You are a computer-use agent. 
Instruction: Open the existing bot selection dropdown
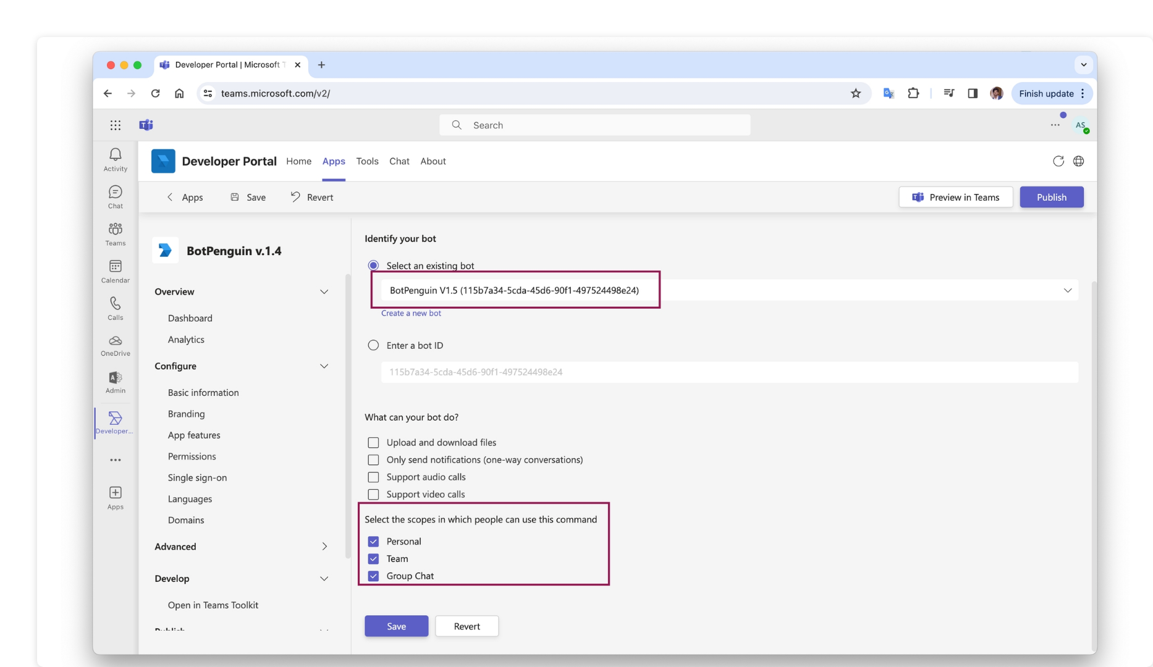(1068, 290)
